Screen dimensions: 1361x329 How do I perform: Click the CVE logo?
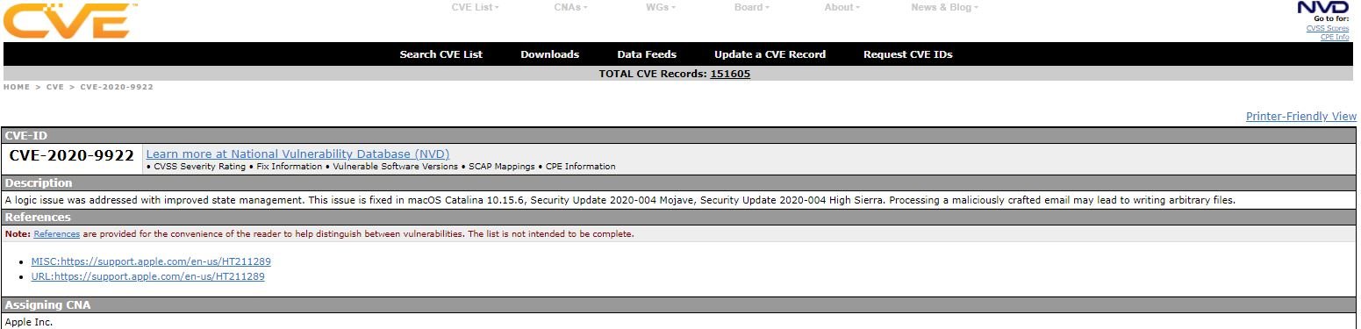(67, 20)
